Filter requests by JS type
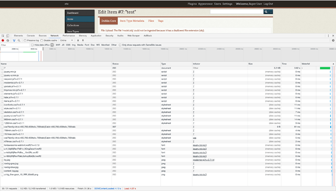336x191 pixels. click(x=63, y=45)
